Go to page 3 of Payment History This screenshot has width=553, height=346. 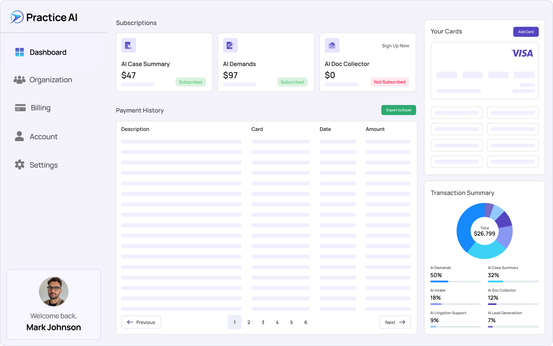(263, 322)
